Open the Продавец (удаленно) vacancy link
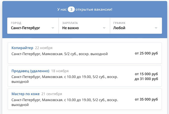This screenshot has width=169, height=114. (x=30, y=71)
